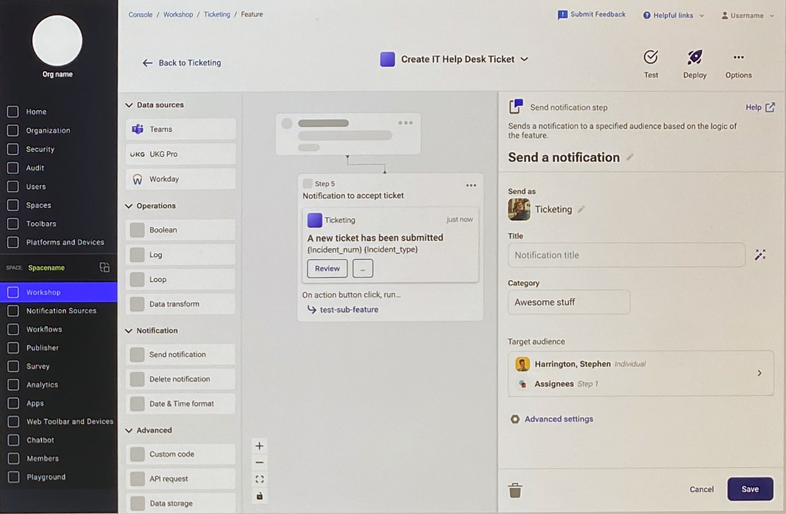Image resolution: width=786 pixels, height=514 pixels.
Task: Collapse the Data sources section
Action: pos(129,105)
